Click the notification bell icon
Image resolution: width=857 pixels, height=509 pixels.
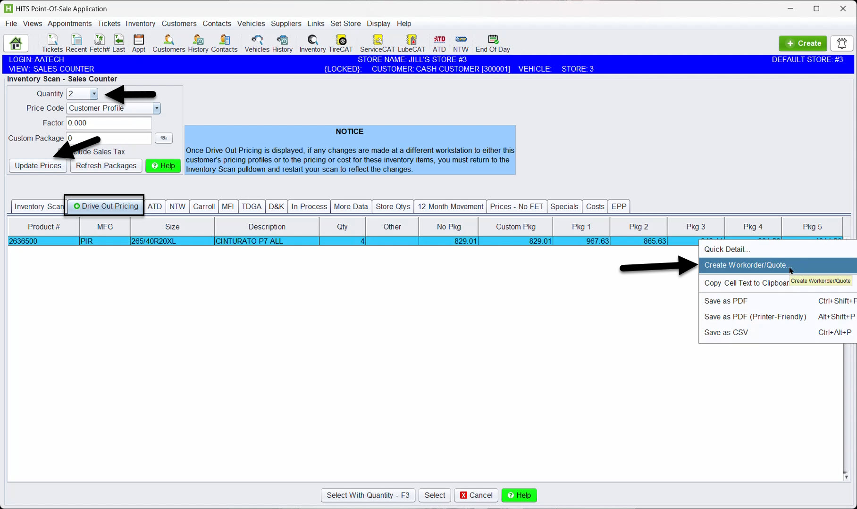(841, 43)
